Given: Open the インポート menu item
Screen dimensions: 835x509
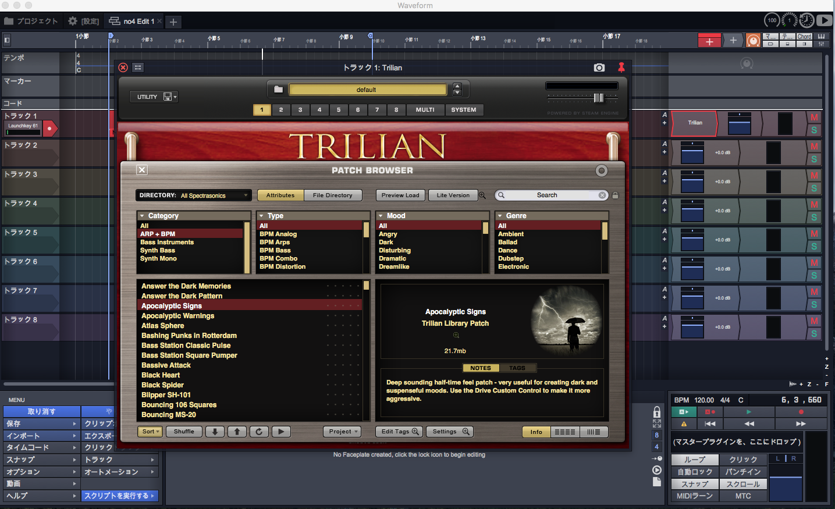Looking at the screenshot, I should [x=41, y=436].
